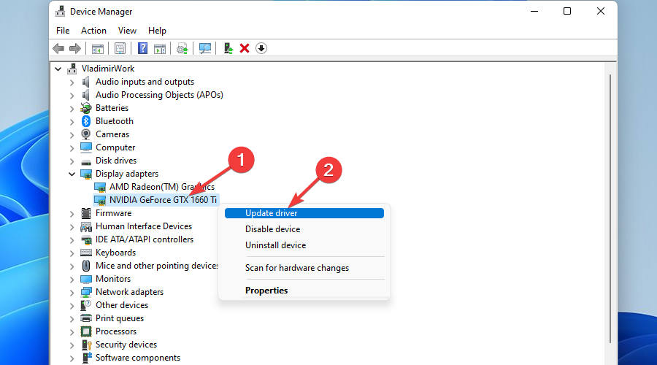Click the Bluetooth category icon
The image size is (657, 365).
point(86,121)
